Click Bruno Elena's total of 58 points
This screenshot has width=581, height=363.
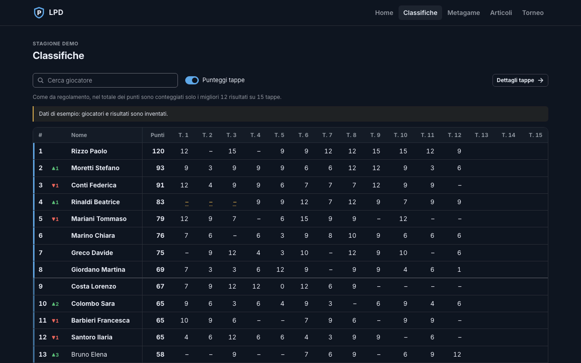coord(160,354)
